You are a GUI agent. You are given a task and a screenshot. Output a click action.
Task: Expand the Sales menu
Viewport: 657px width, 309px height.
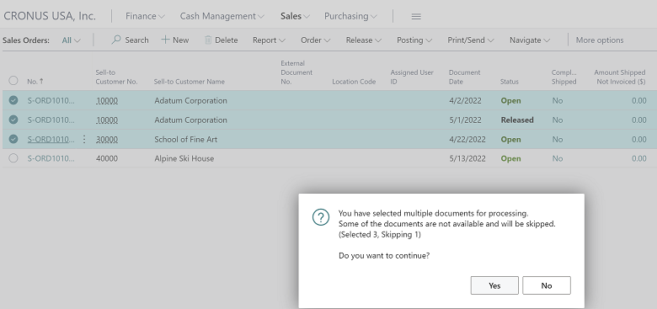(x=295, y=16)
